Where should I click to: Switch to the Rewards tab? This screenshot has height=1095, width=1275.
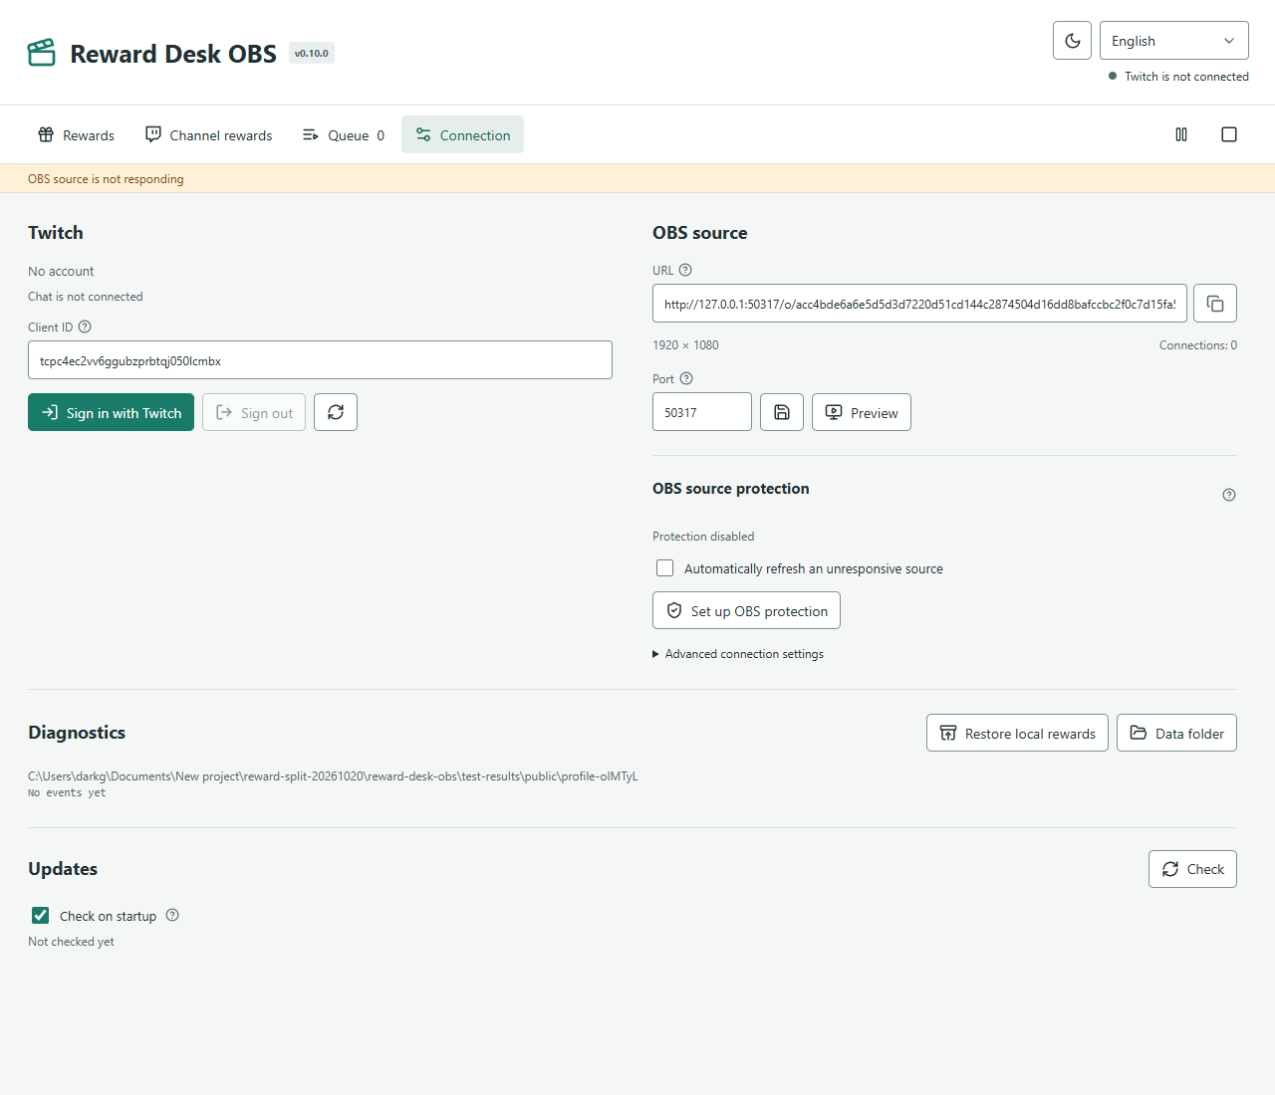point(76,134)
